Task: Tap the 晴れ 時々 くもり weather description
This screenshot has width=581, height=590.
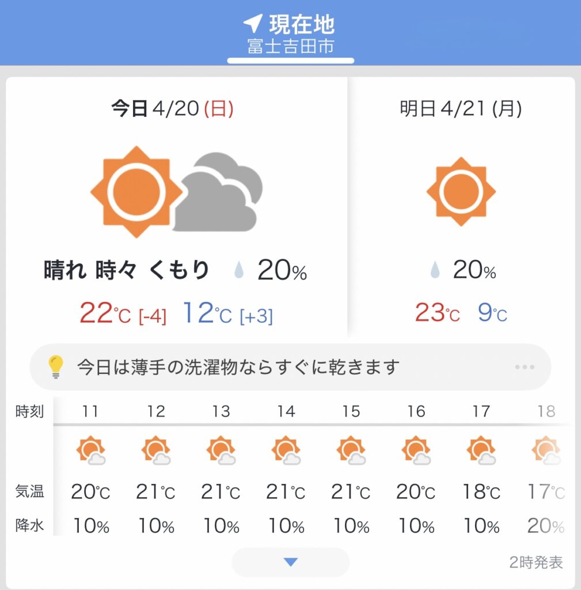Action: [x=127, y=270]
